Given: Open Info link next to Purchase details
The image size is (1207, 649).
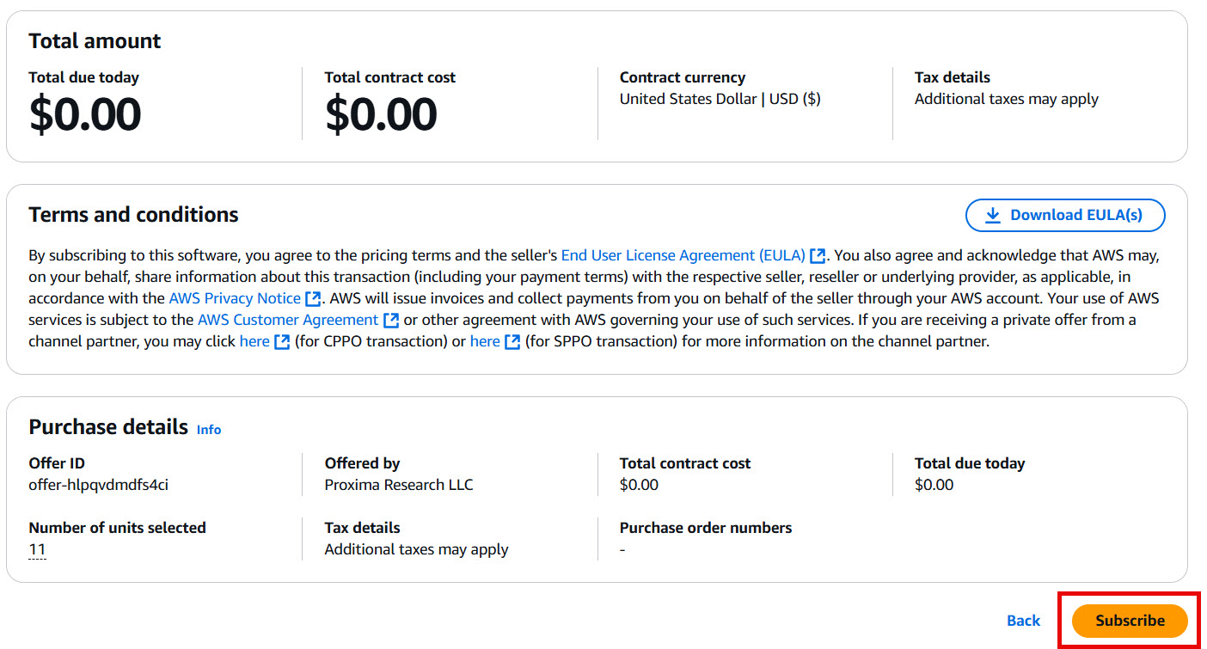Looking at the screenshot, I should tap(209, 430).
